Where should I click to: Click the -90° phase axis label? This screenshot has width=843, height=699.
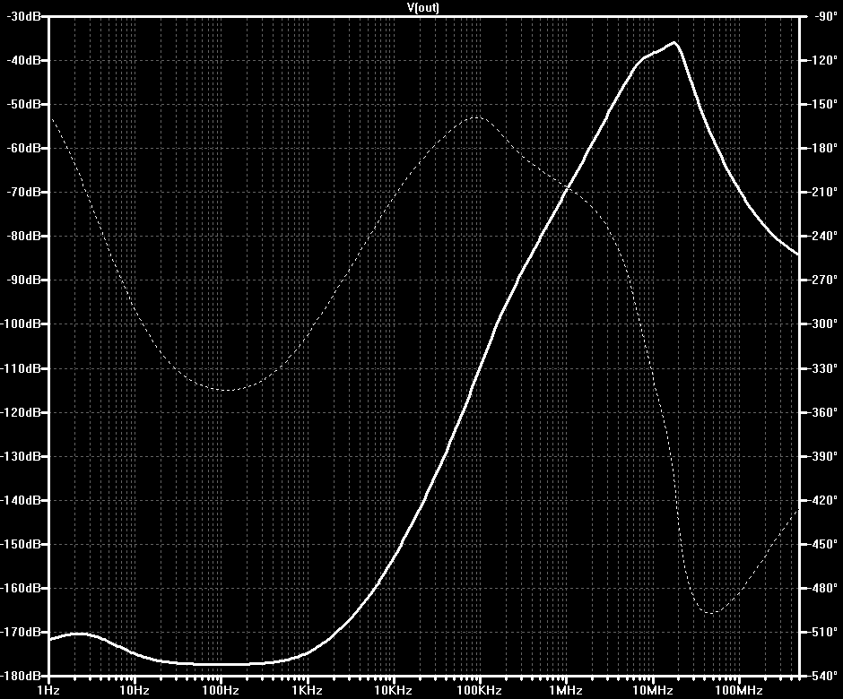(x=825, y=16)
